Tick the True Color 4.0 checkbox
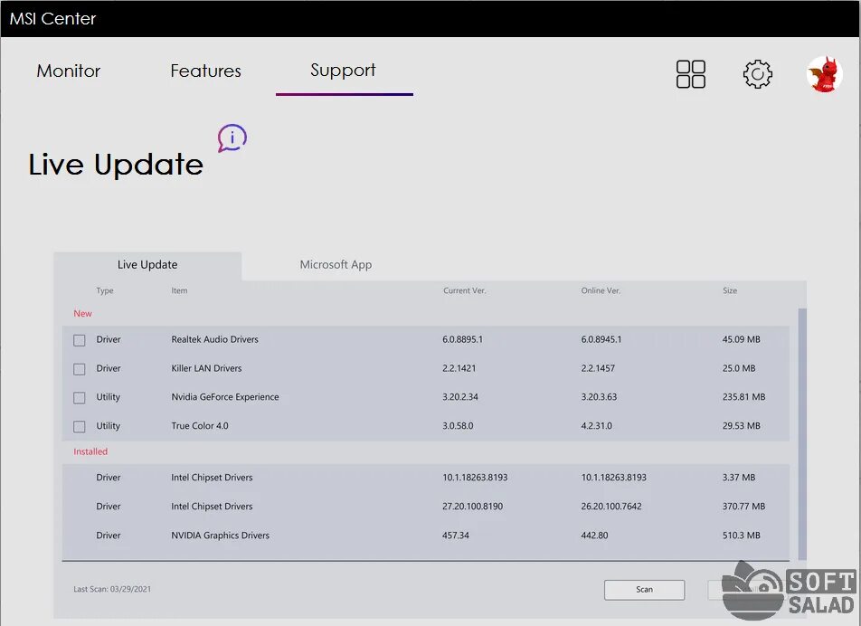The width and height of the screenshot is (861, 626). click(x=79, y=426)
